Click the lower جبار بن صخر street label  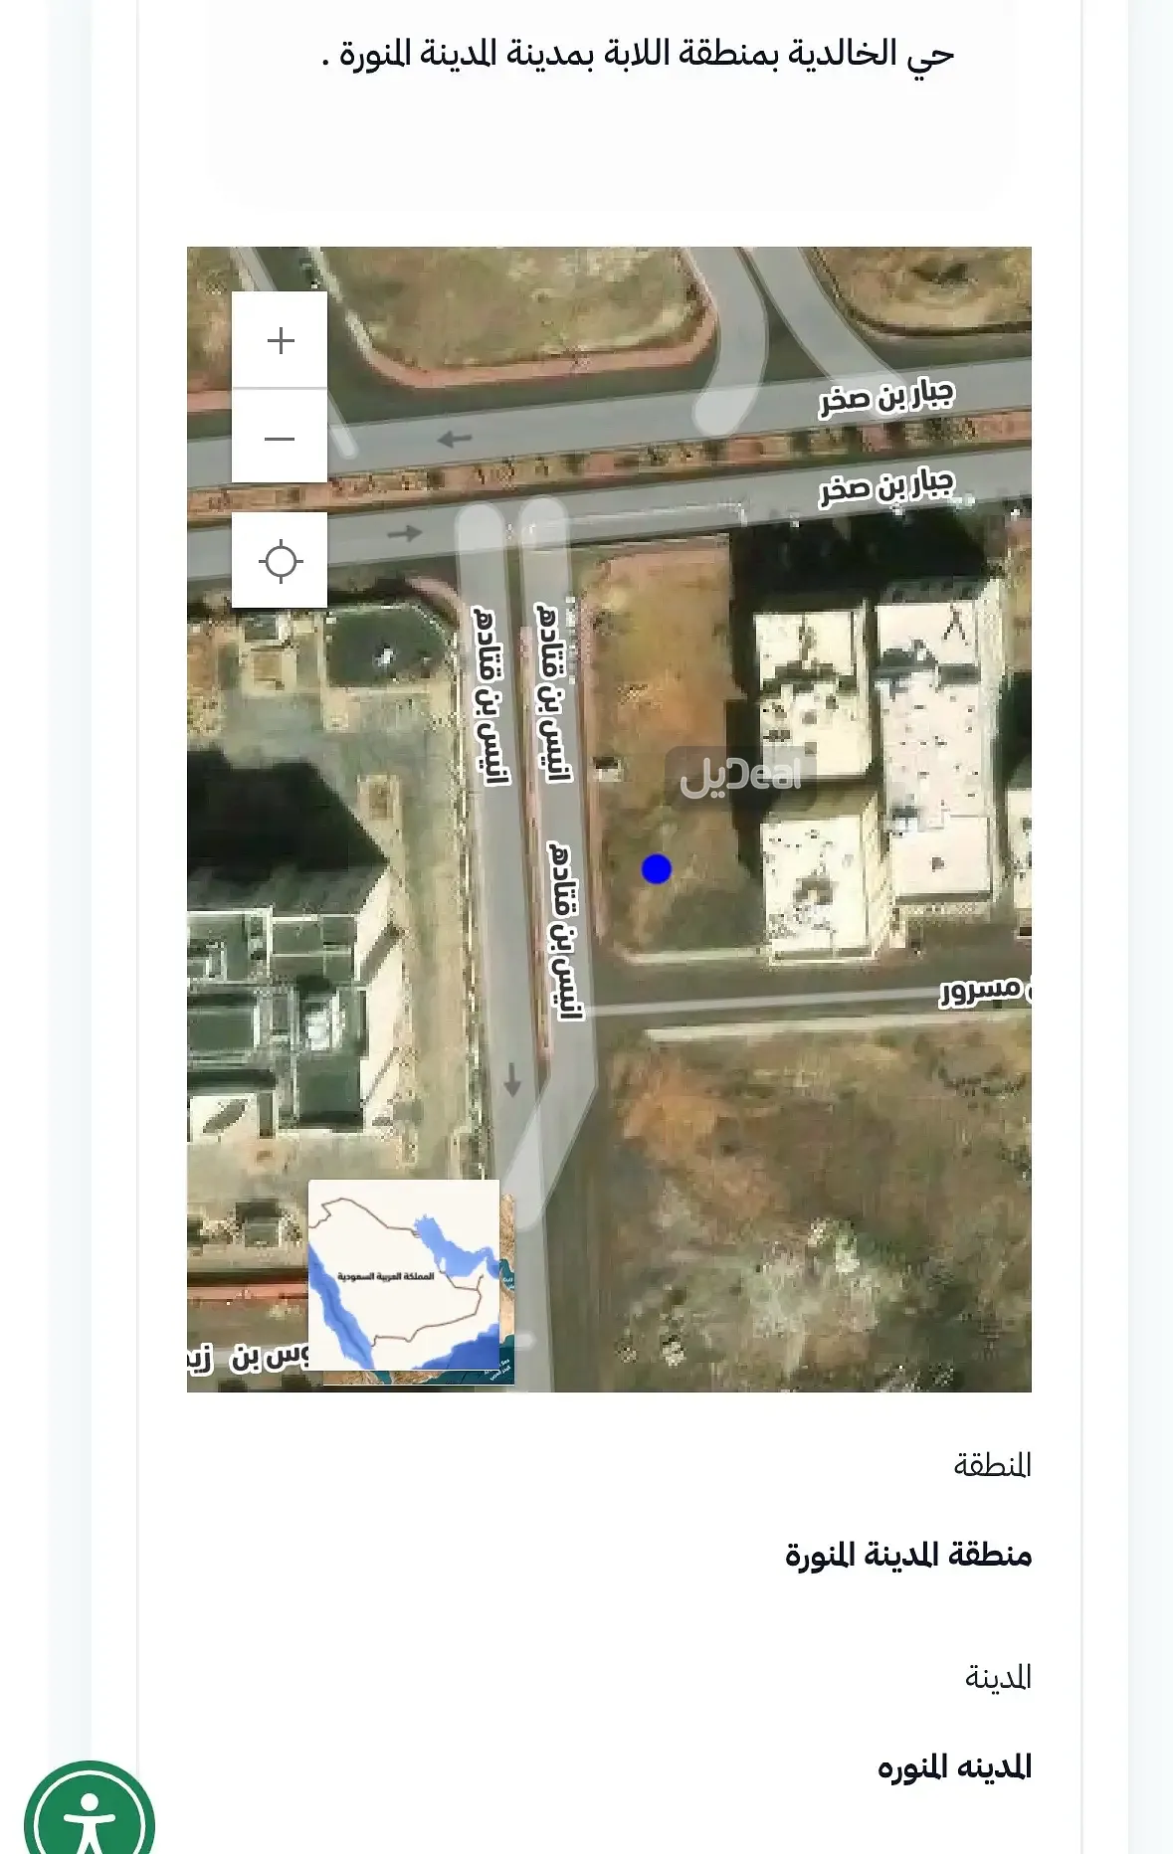885,487
